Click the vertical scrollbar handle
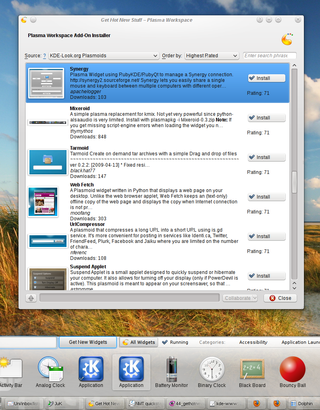320x410 pixels. click(294, 182)
